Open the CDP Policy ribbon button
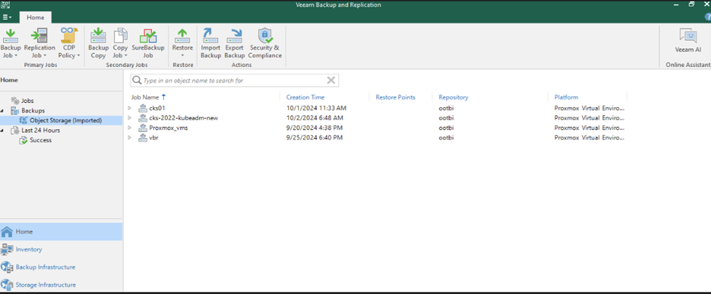 (69, 43)
